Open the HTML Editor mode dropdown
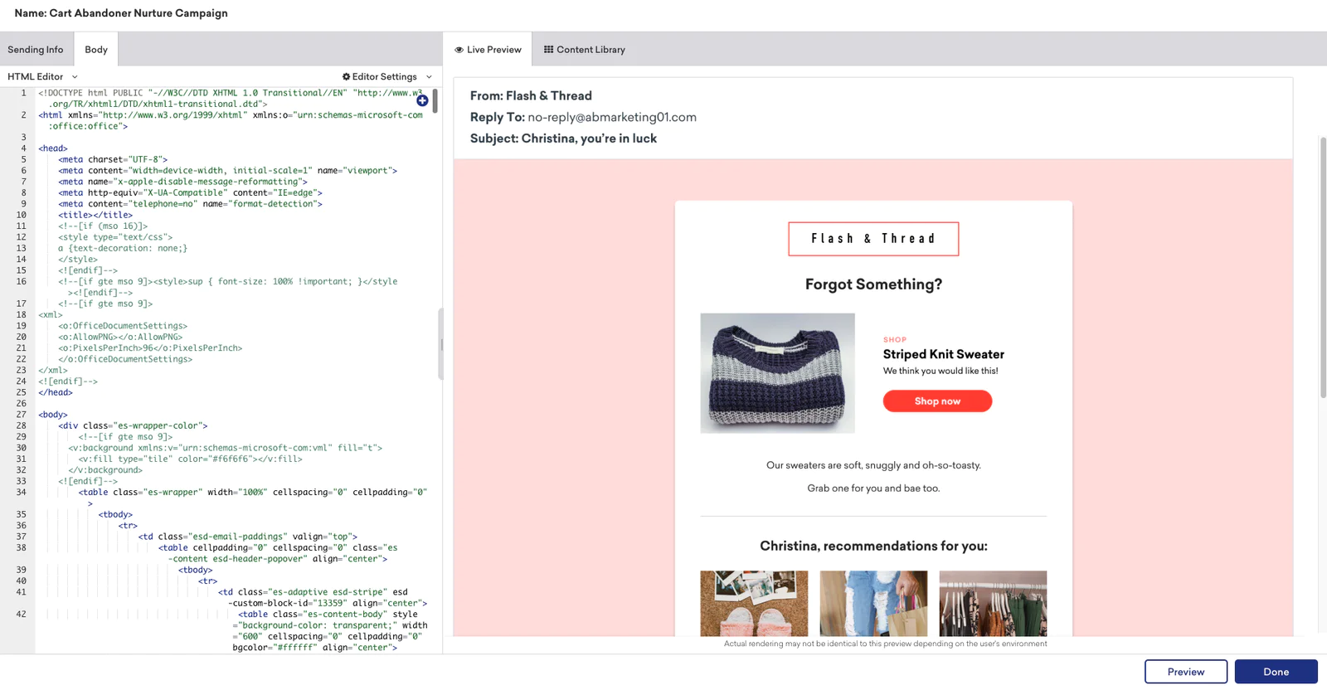 coord(42,76)
